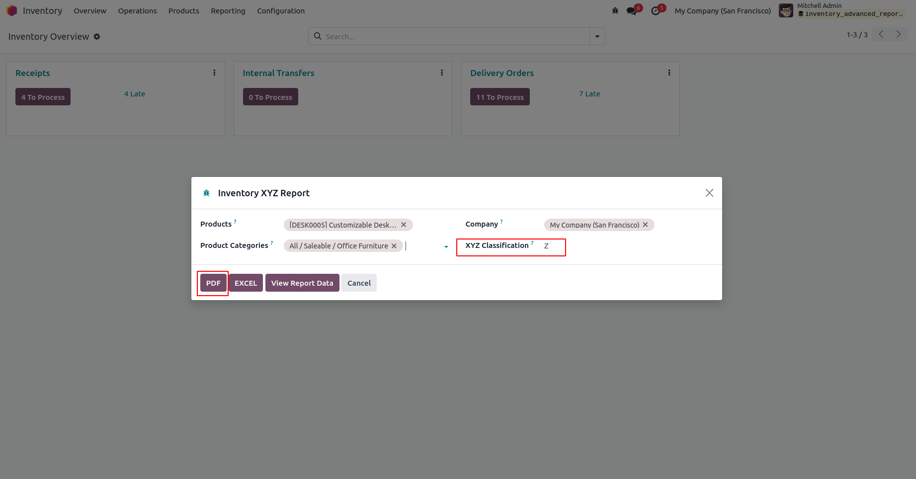916x479 pixels.
Task: Click the Odoo Inventory app logo icon
Action: coord(12,10)
